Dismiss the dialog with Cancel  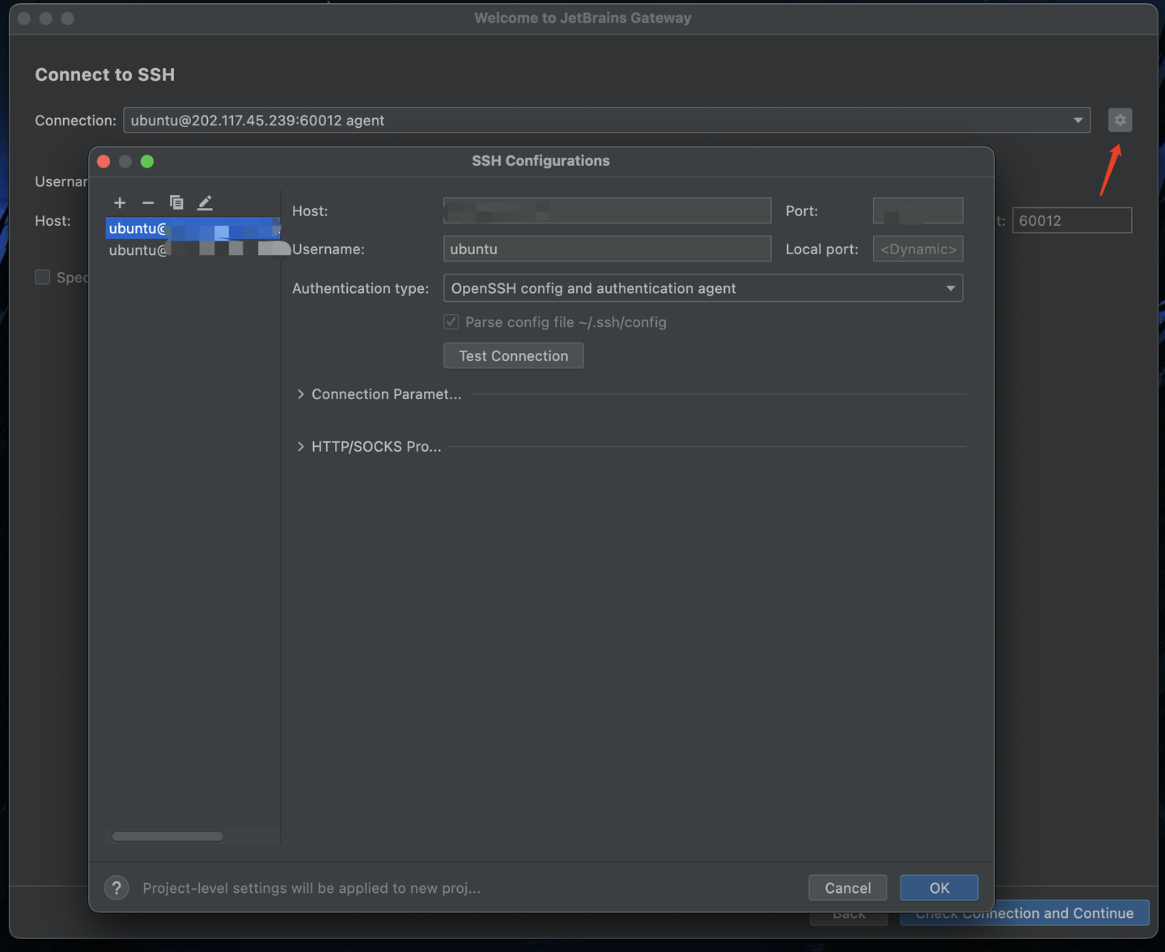(847, 887)
